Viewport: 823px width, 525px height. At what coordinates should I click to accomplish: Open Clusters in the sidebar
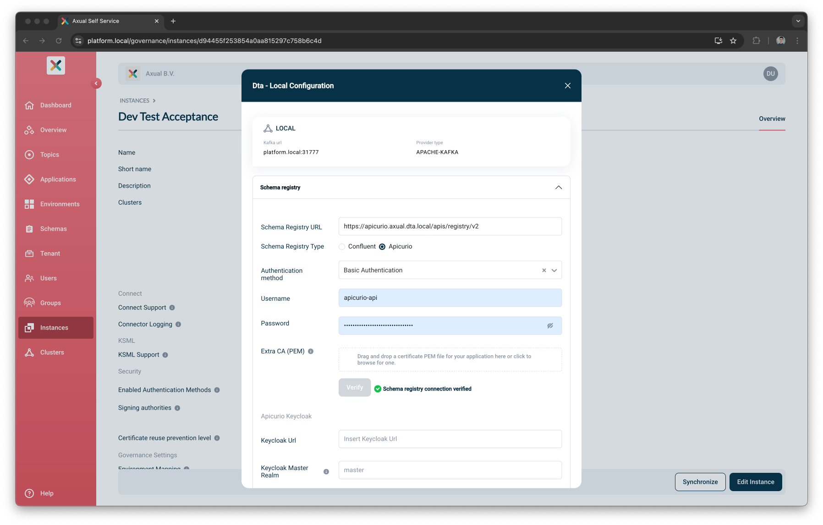point(55,352)
